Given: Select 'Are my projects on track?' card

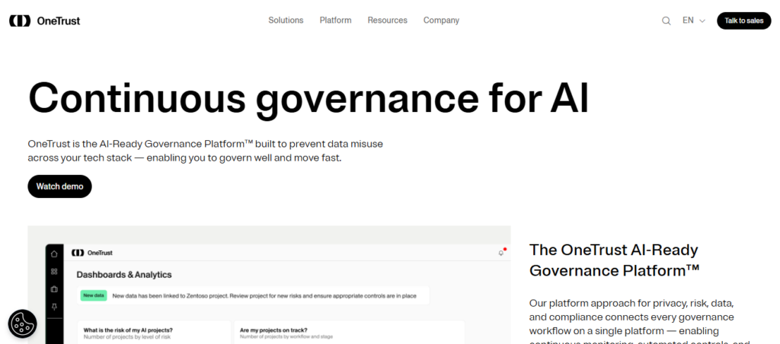Looking at the screenshot, I should (349, 332).
